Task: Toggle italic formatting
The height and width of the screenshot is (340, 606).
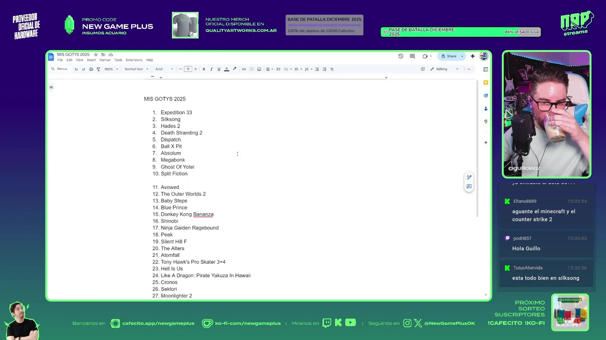Action: (211, 69)
